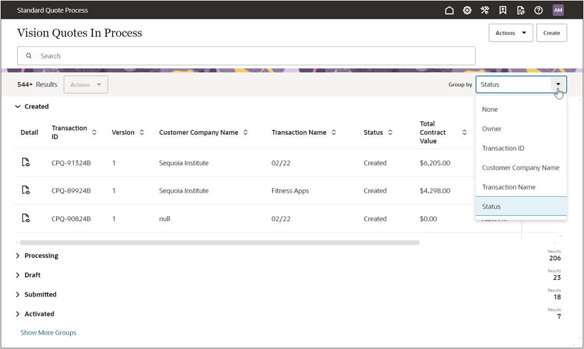Click the Create button
Screen dimensions: 584x349
[x=551, y=32]
